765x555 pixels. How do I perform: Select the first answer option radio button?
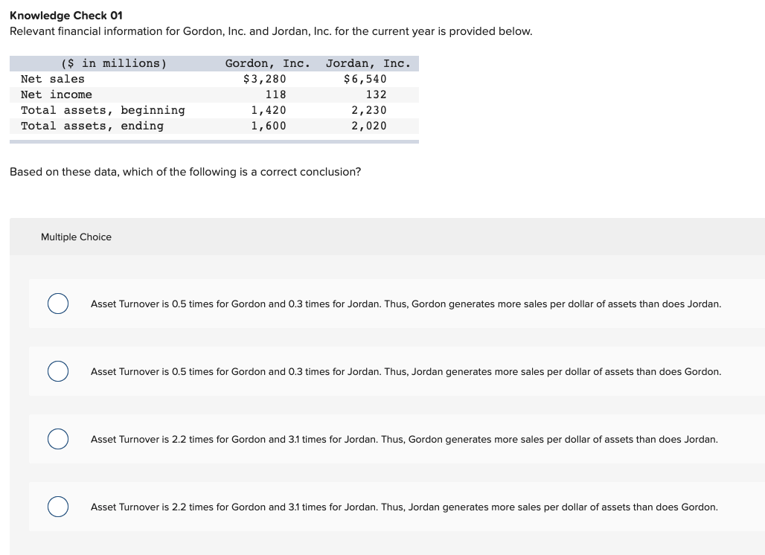(x=57, y=304)
